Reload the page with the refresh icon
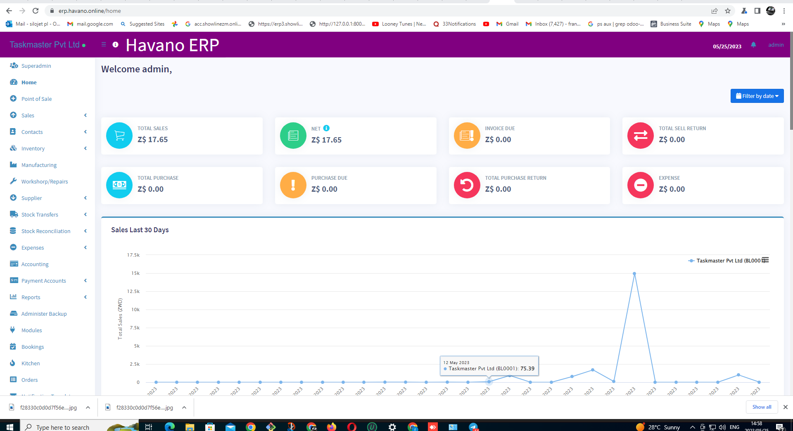793x431 pixels. pyautogui.click(x=36, y=11)
